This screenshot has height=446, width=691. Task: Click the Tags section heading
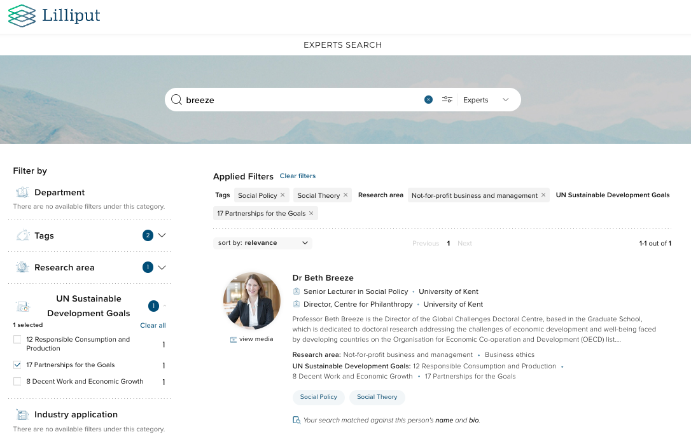[44, 236]
